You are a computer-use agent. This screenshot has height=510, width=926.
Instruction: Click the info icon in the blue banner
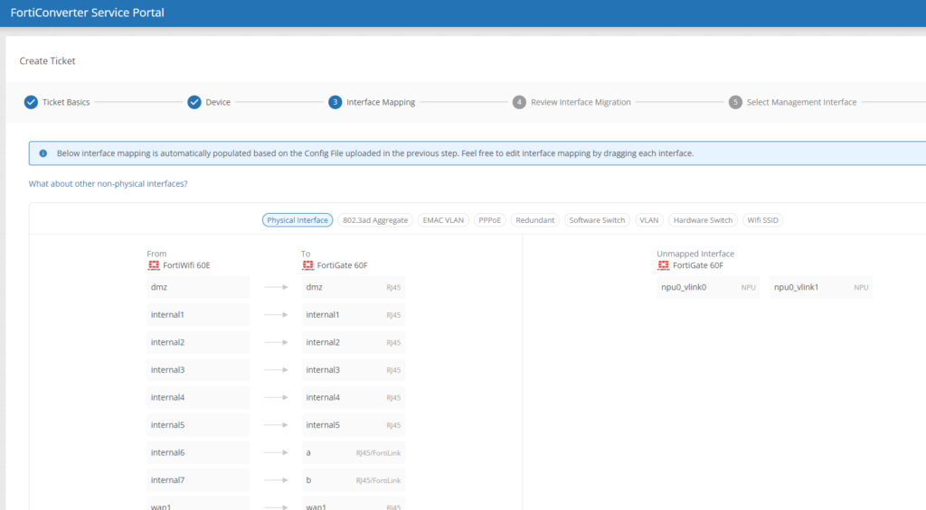43,153
